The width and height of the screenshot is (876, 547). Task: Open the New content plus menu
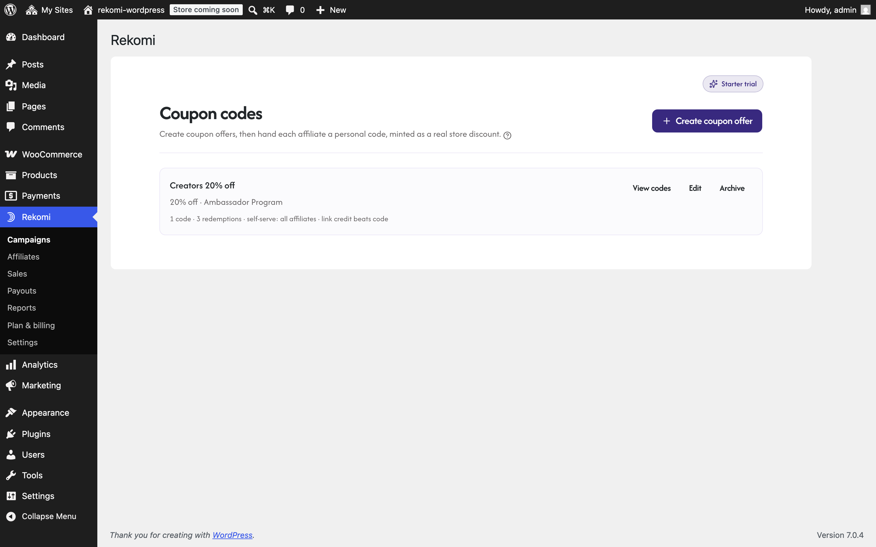click(331, 10)
